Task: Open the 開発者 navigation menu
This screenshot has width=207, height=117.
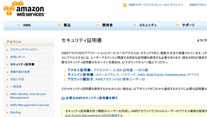Action: tap(105, 26)
